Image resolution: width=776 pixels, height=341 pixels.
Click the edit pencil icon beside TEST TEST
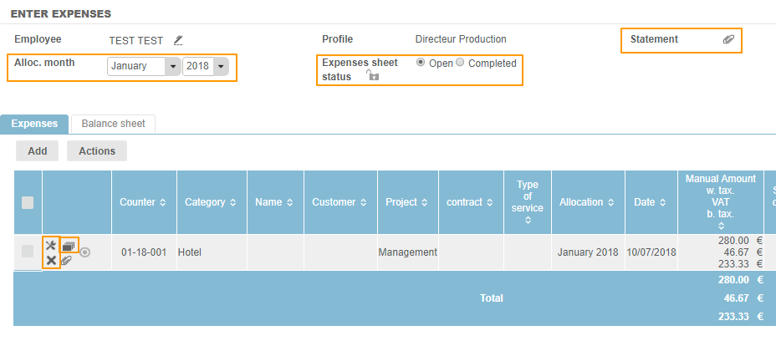[x=177, y=39]
